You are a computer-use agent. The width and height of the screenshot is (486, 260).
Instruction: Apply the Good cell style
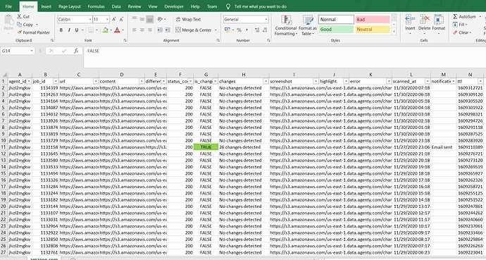click(336, 29)
